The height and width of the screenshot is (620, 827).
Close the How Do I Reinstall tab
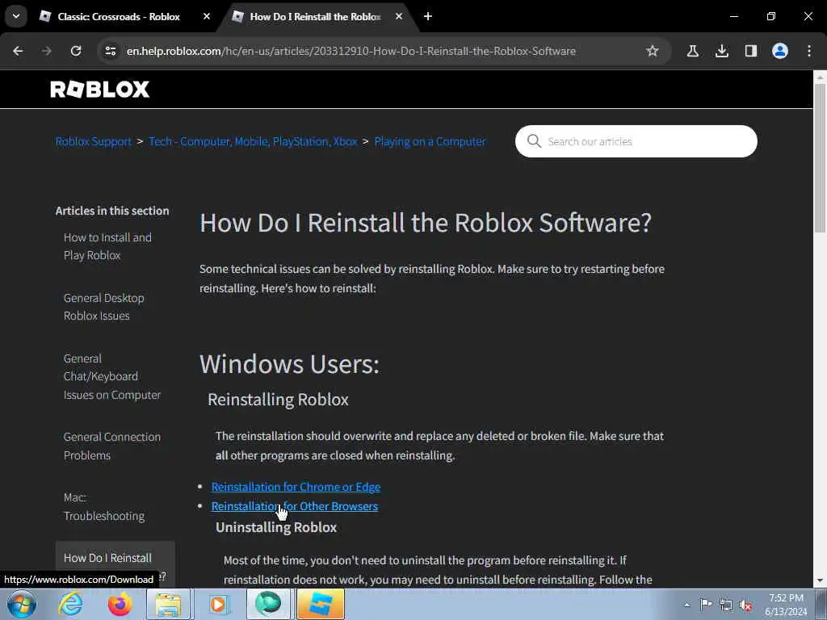(399, 16)
